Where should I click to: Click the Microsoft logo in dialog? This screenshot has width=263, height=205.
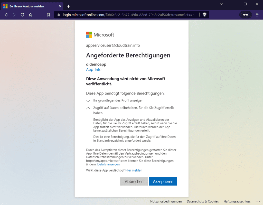[100, 35]
